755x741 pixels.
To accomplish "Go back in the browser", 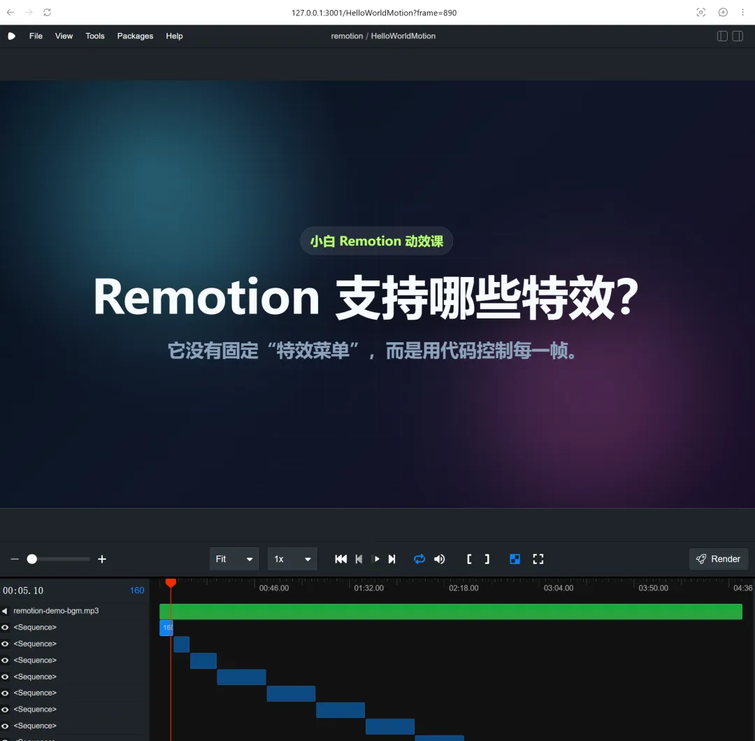I will tap(10, 13).
